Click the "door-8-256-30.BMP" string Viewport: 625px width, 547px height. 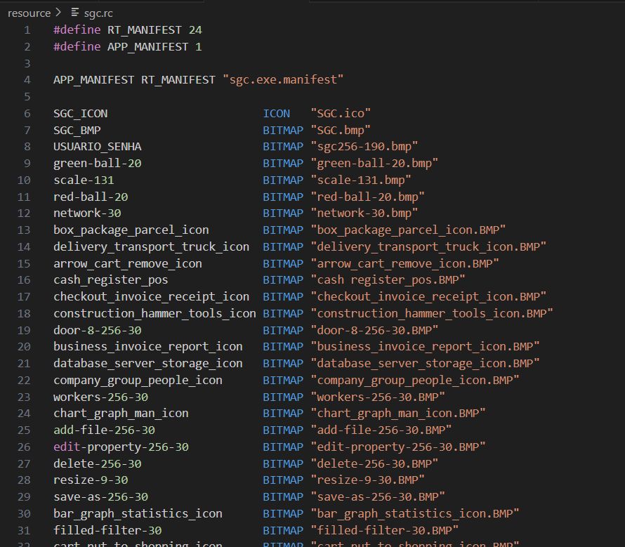(374, 330)
